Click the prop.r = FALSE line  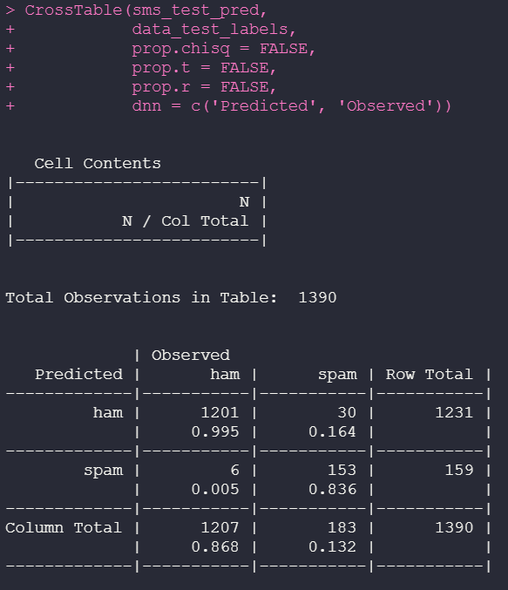point(204,87)
